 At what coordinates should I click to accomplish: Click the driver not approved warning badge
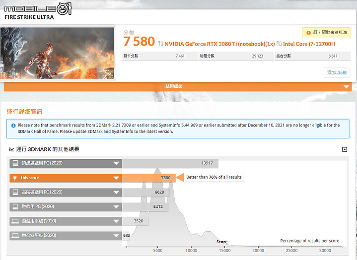tap(326, 33)
